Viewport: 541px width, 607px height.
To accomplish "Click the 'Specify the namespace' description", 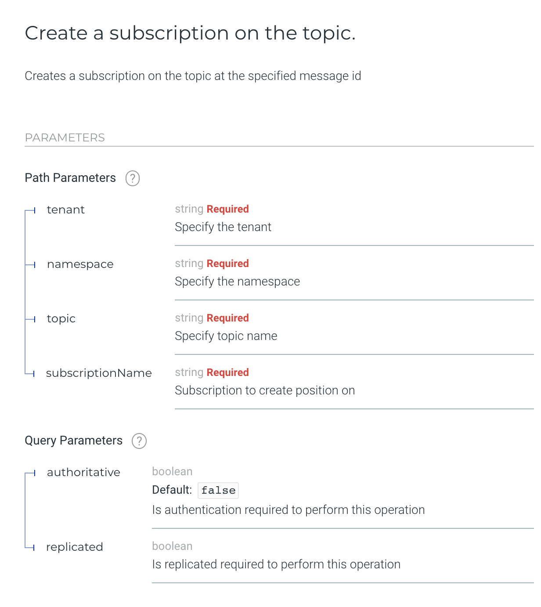I will (237, 282).
